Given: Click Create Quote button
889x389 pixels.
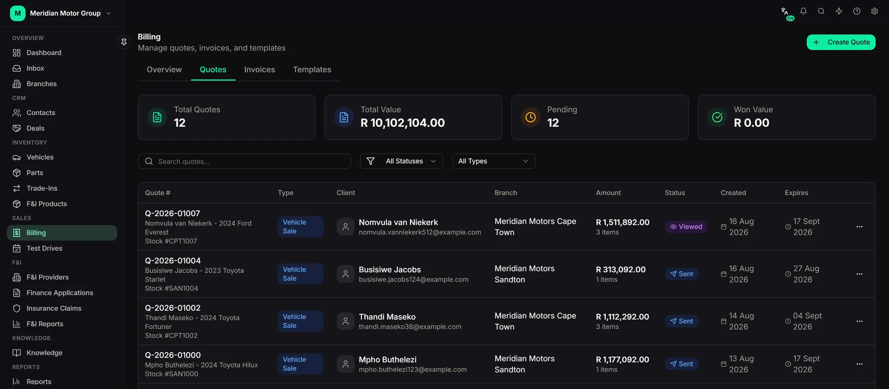Looking at the screenshot, I should point(841,42).
